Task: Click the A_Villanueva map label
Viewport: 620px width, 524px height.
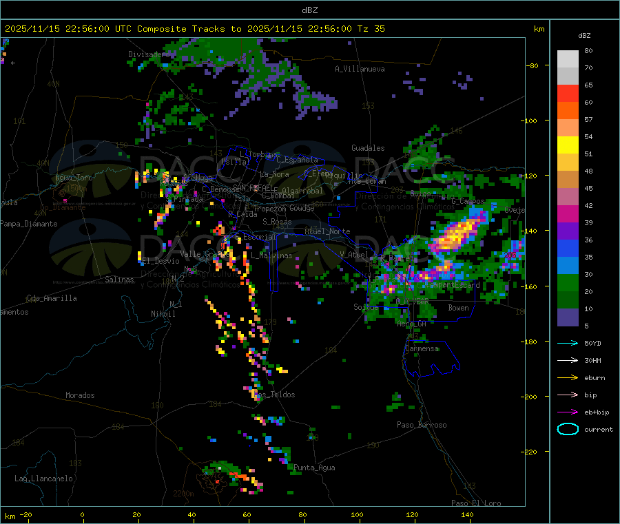Action: (x=360, y=69)
